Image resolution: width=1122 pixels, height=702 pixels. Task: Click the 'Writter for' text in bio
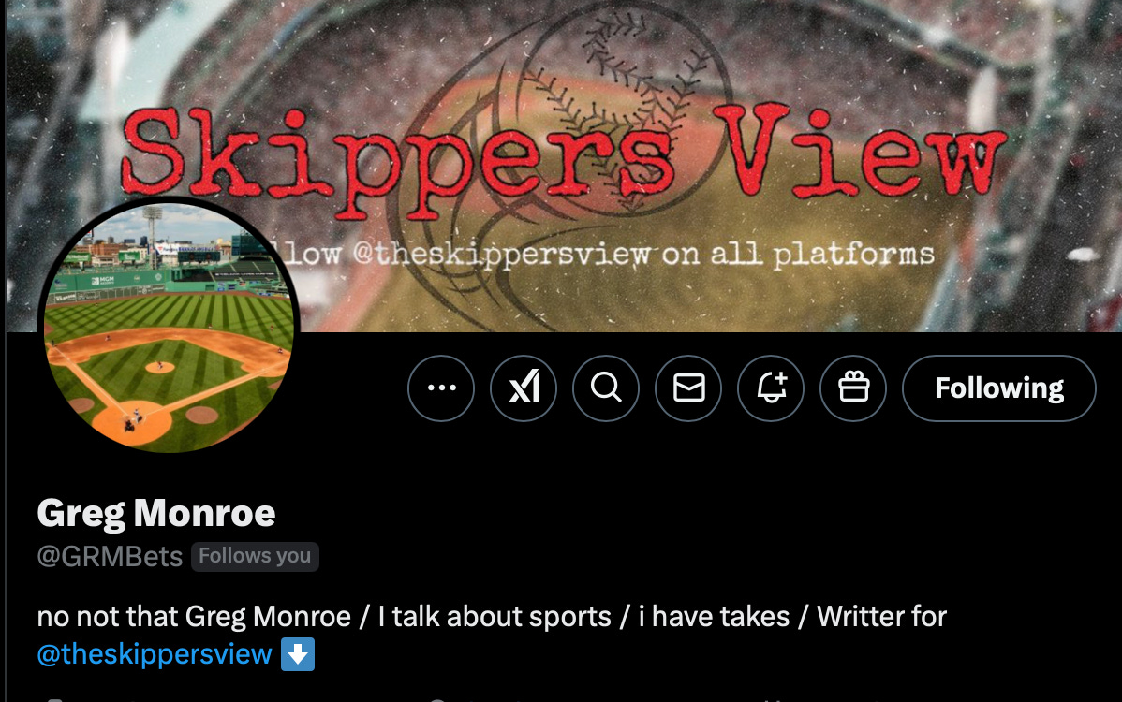tap(881, 616)
